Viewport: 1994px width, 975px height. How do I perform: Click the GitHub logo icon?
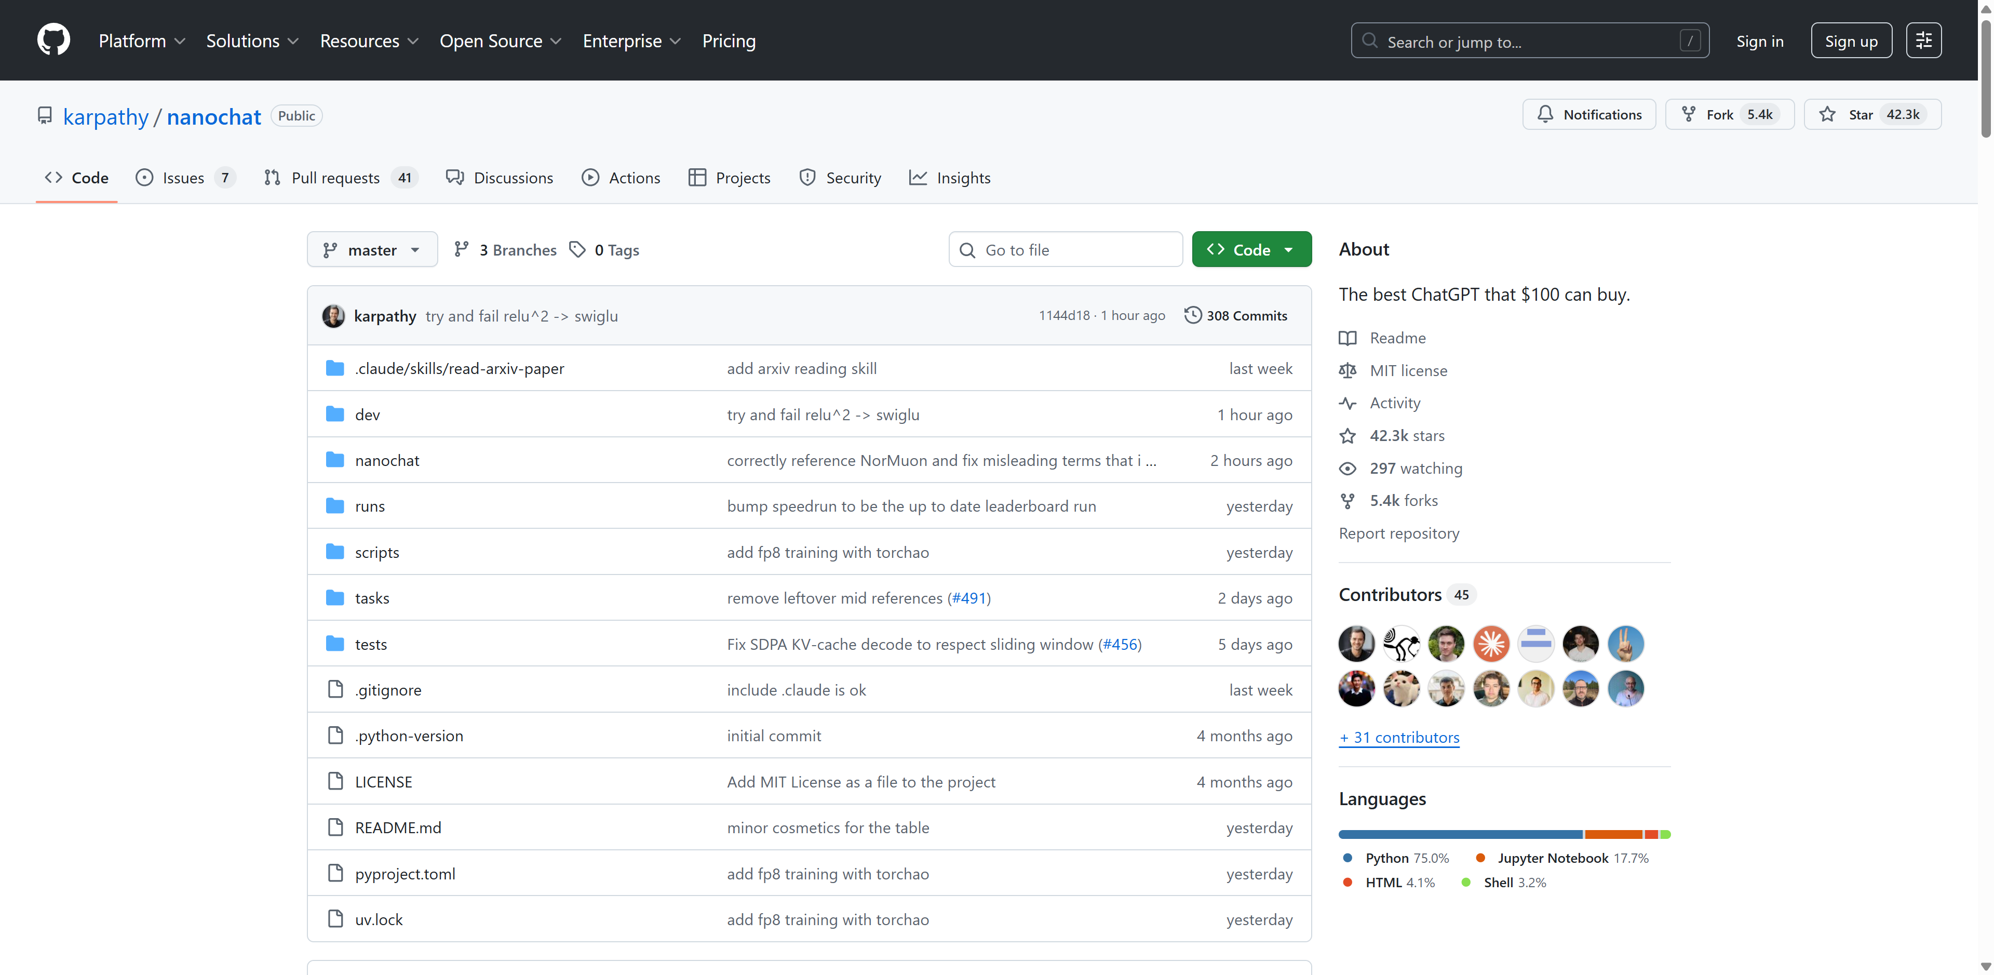pos(53,41)
